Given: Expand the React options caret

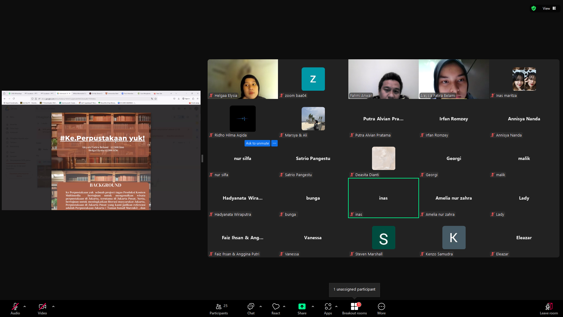Looking at the screenshot, I should pyautogui.click(x=284, y=306).
